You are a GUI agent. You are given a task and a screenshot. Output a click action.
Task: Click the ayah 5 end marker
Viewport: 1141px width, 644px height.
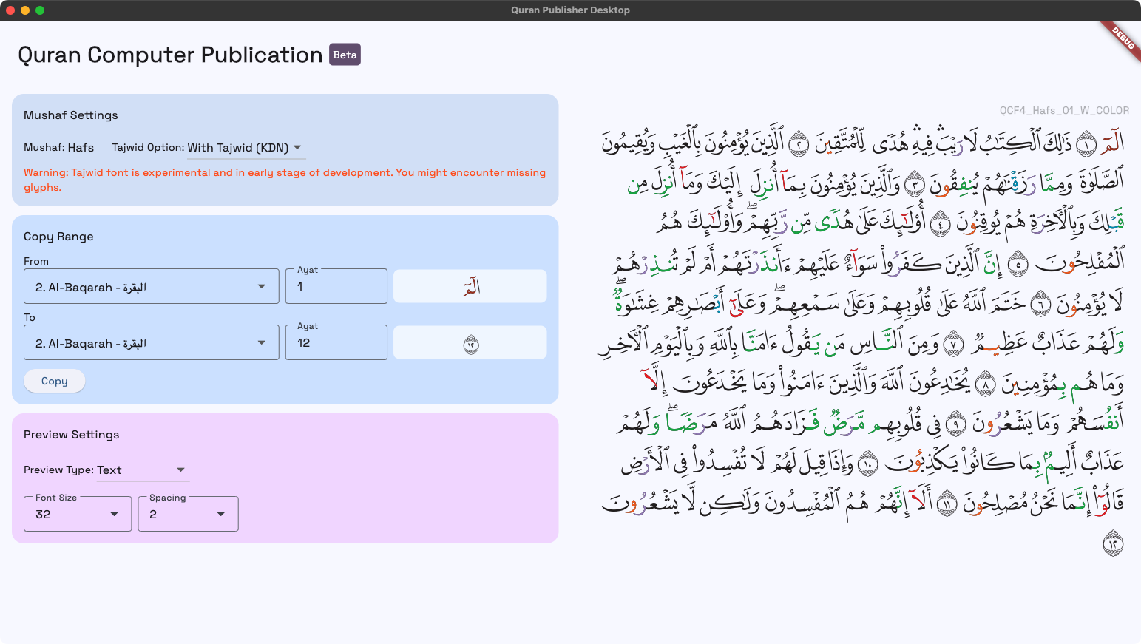click(1018, 264)
